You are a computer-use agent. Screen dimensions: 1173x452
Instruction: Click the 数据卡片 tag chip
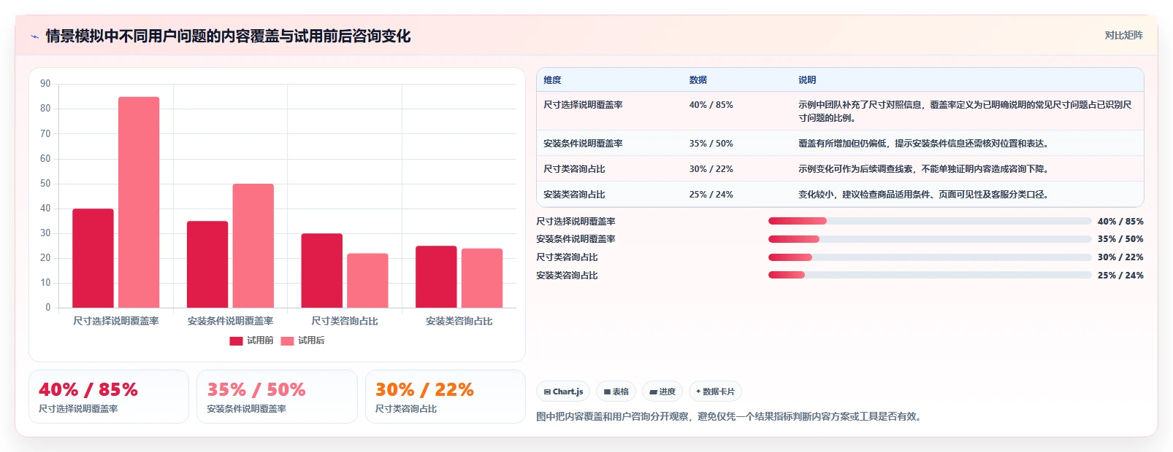pos(715,391)
